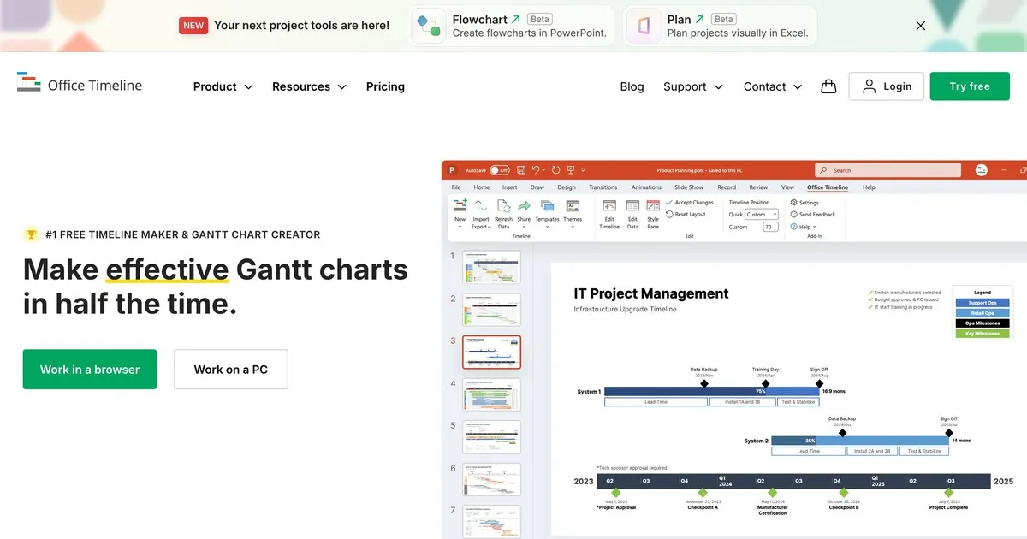This screenshot has width=1027, height=539.
Task: Select slide 3 thumbnail in the slide panel
Action: [492, 351]
